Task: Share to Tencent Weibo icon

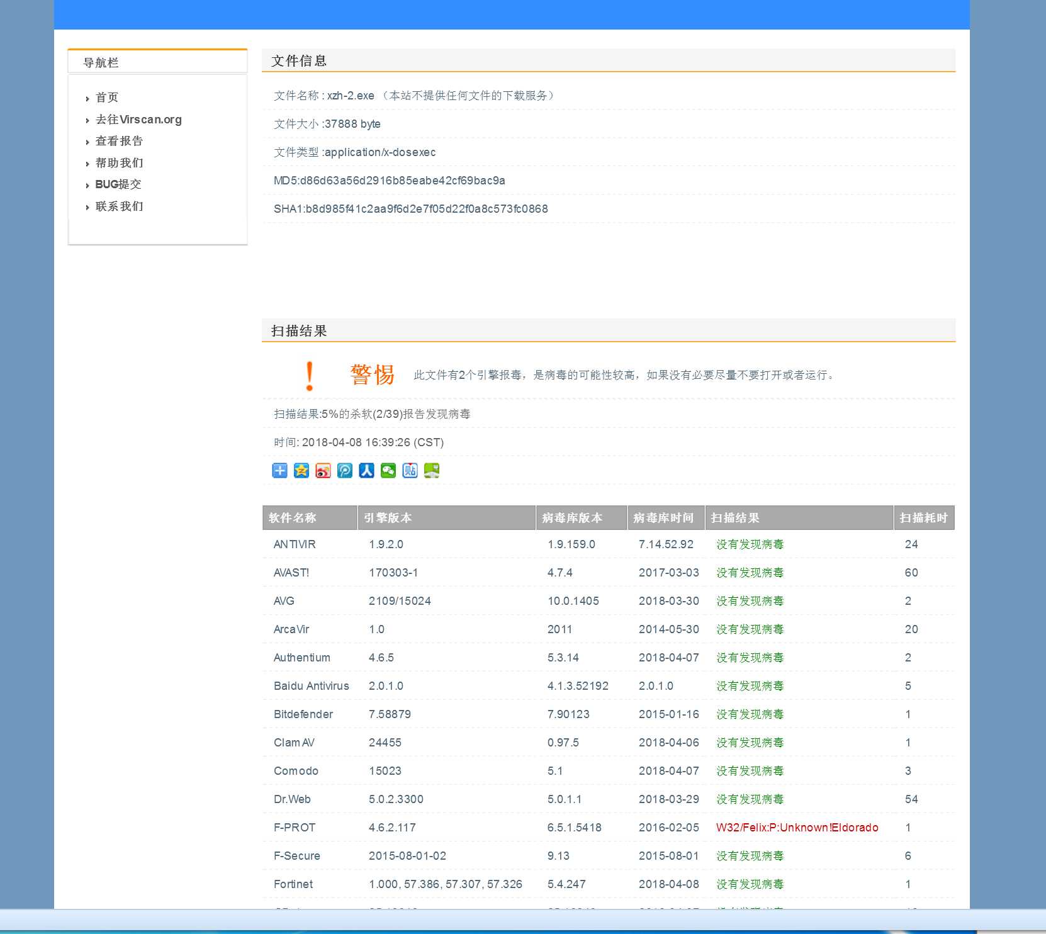Action: [x=345, y=470]
